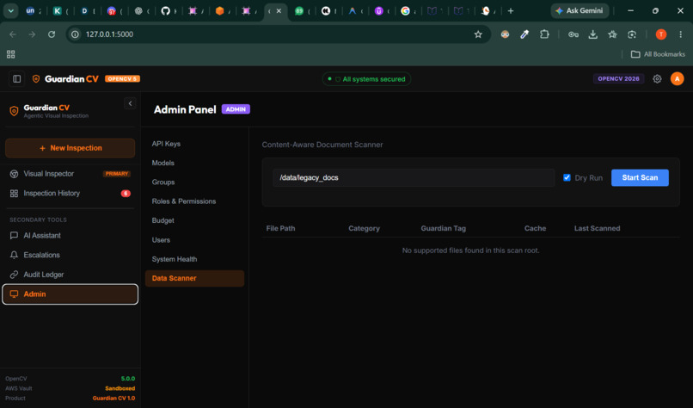
Task: Click the orange OPENCV 5 badge
Action: (122, 79)
